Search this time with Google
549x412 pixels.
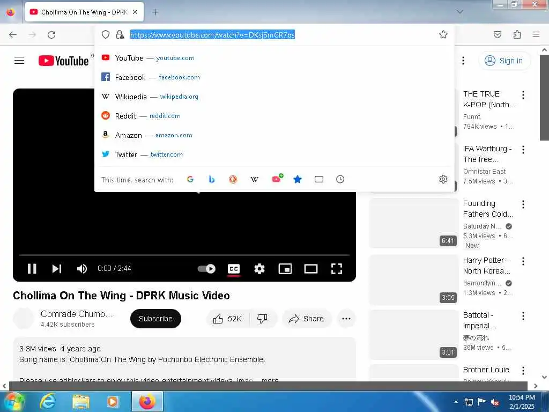tap(190, 179)
